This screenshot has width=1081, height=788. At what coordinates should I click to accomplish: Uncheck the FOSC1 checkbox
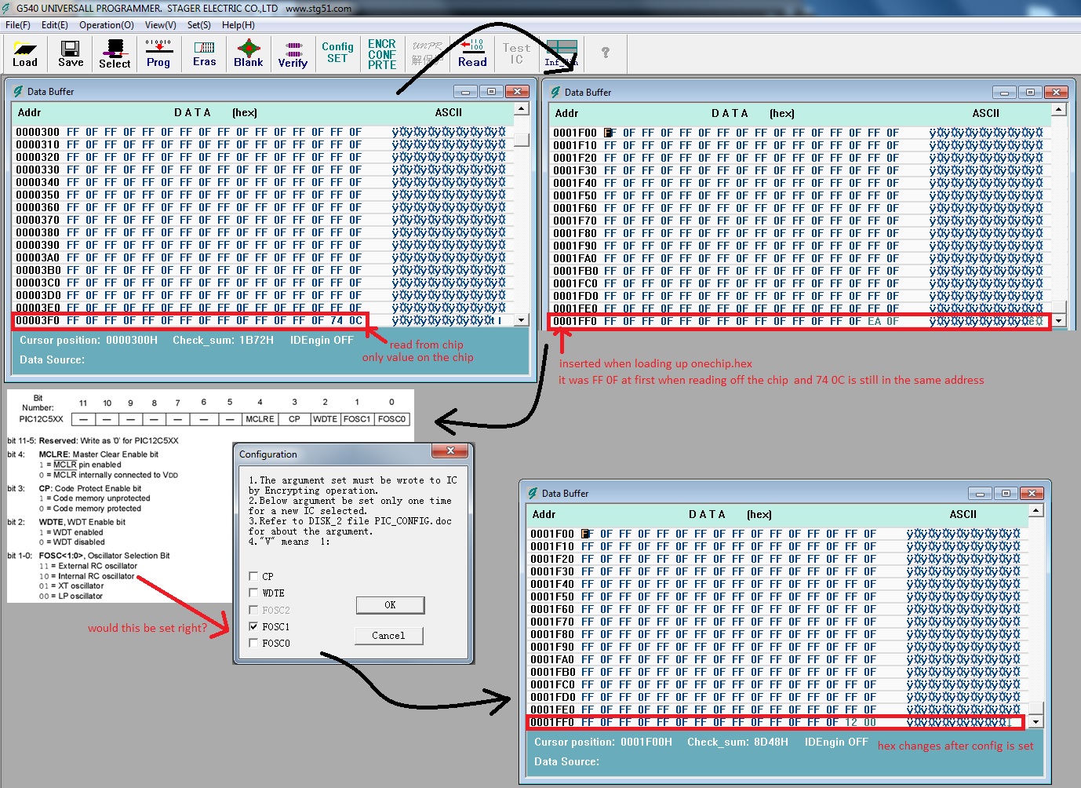click(x=253, y=626)
